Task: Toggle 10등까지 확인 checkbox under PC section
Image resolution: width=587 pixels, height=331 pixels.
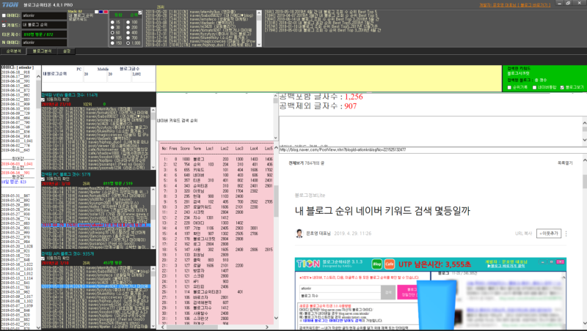Action: click(43, 179)
